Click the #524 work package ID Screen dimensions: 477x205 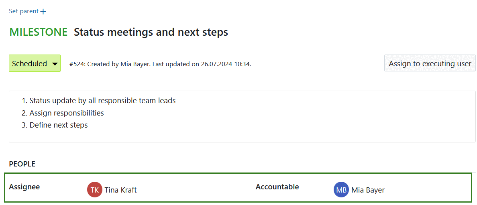[x=76, y=64]
